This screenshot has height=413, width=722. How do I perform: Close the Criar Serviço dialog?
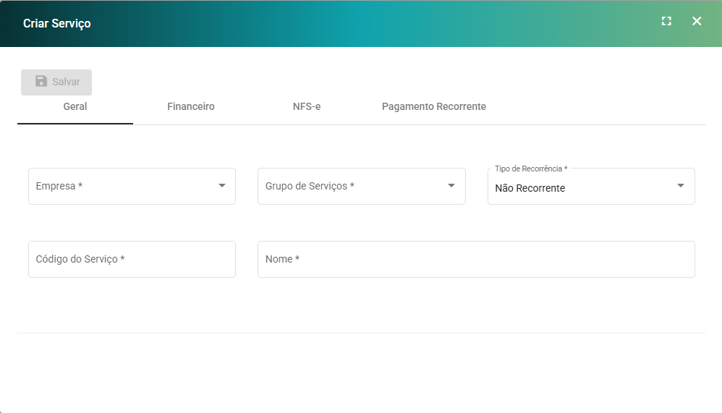(x=697, y=22)
